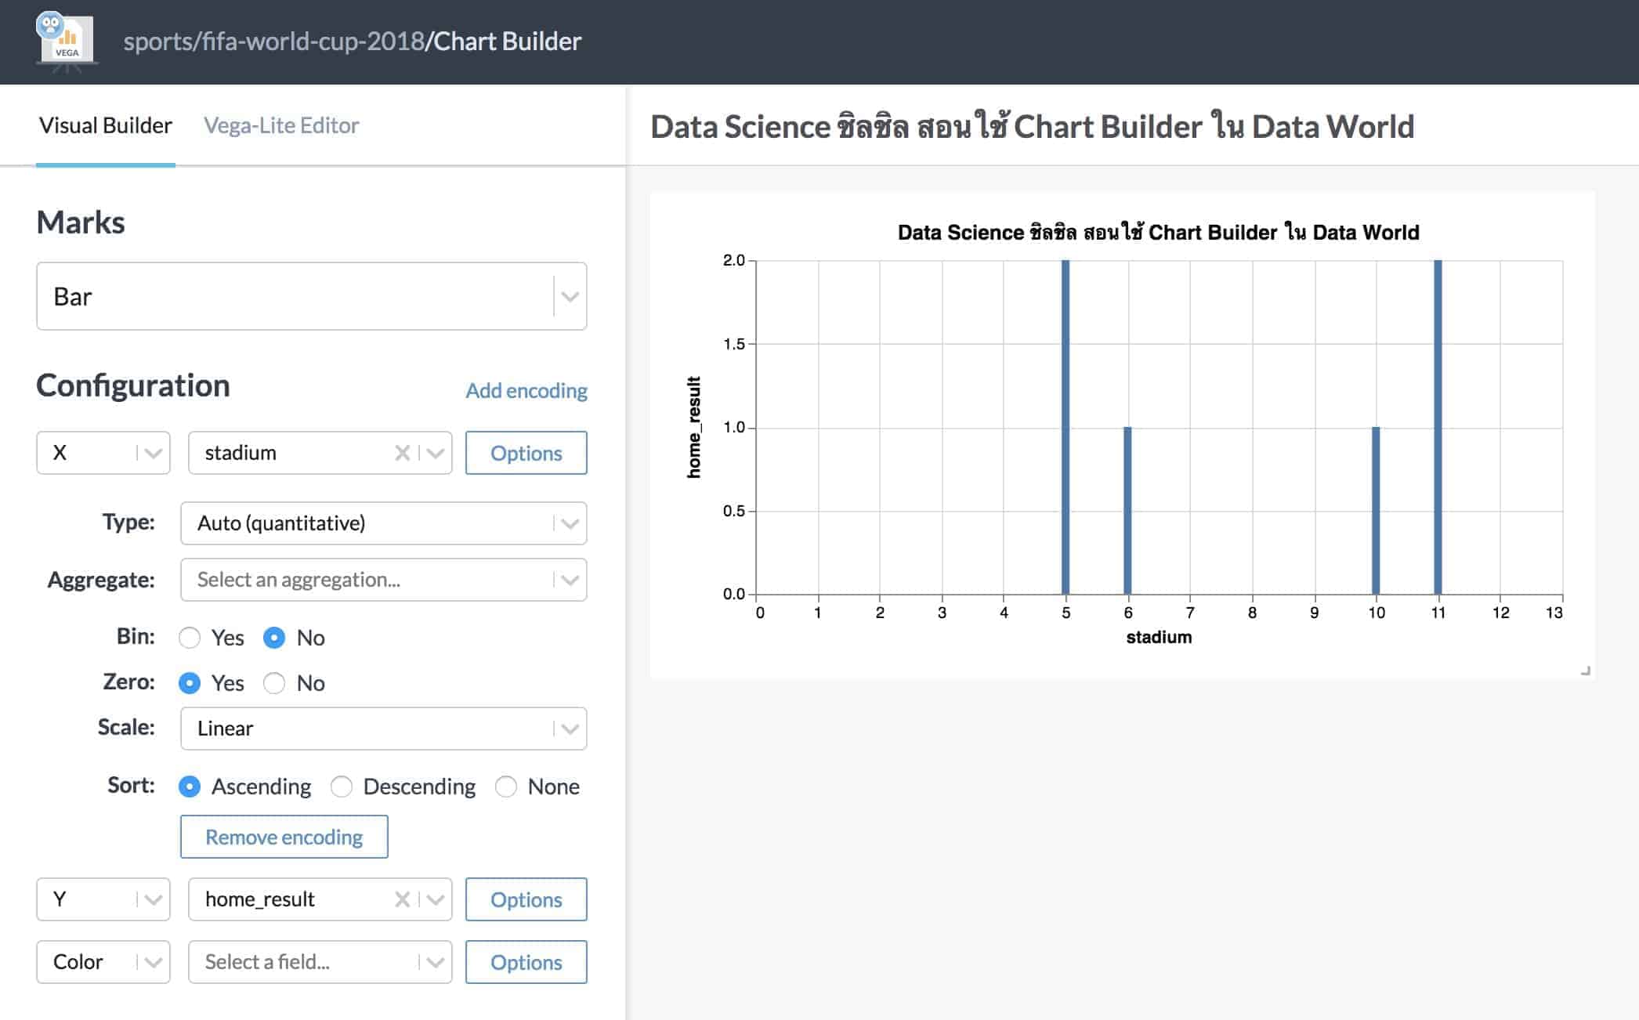Choose None for sort
The image size is (1639, 1020).
506,787
